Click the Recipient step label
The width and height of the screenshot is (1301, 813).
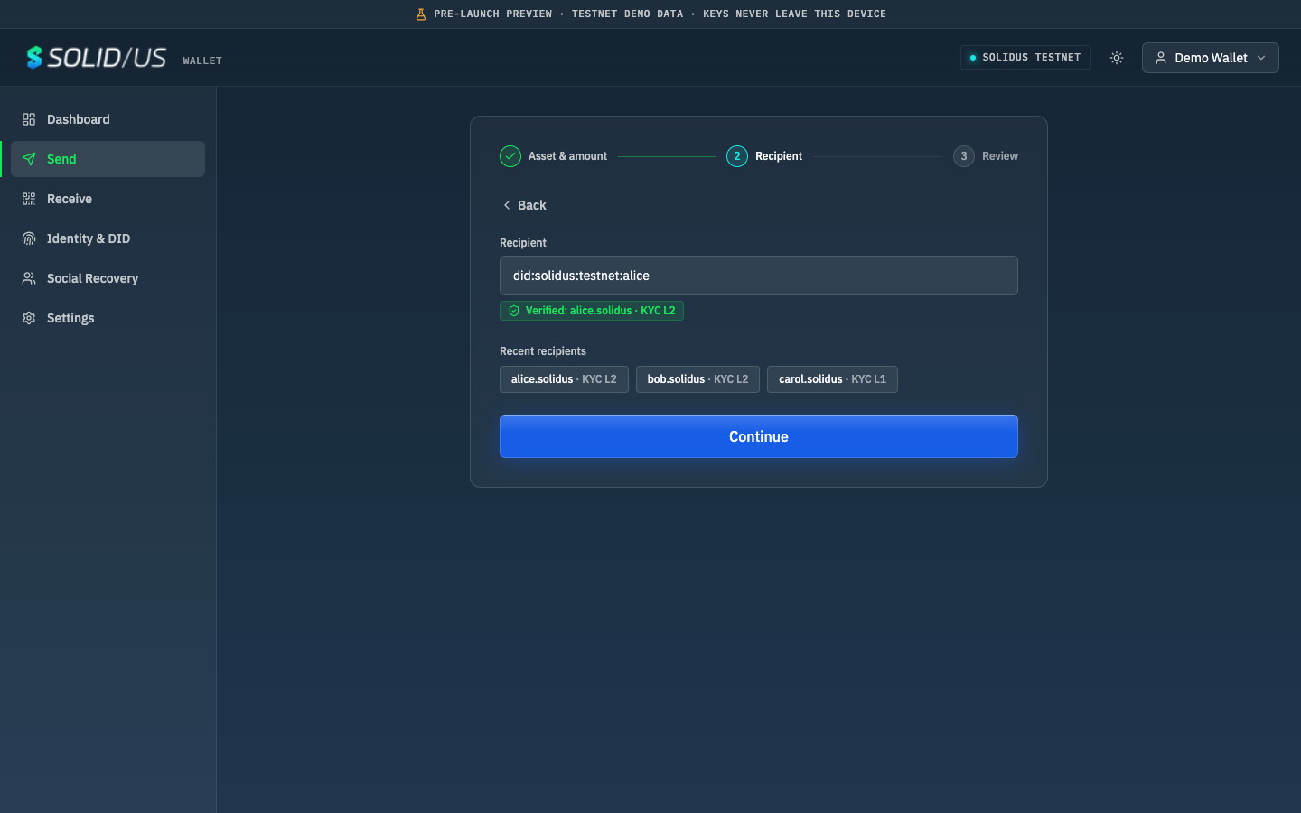779,156
